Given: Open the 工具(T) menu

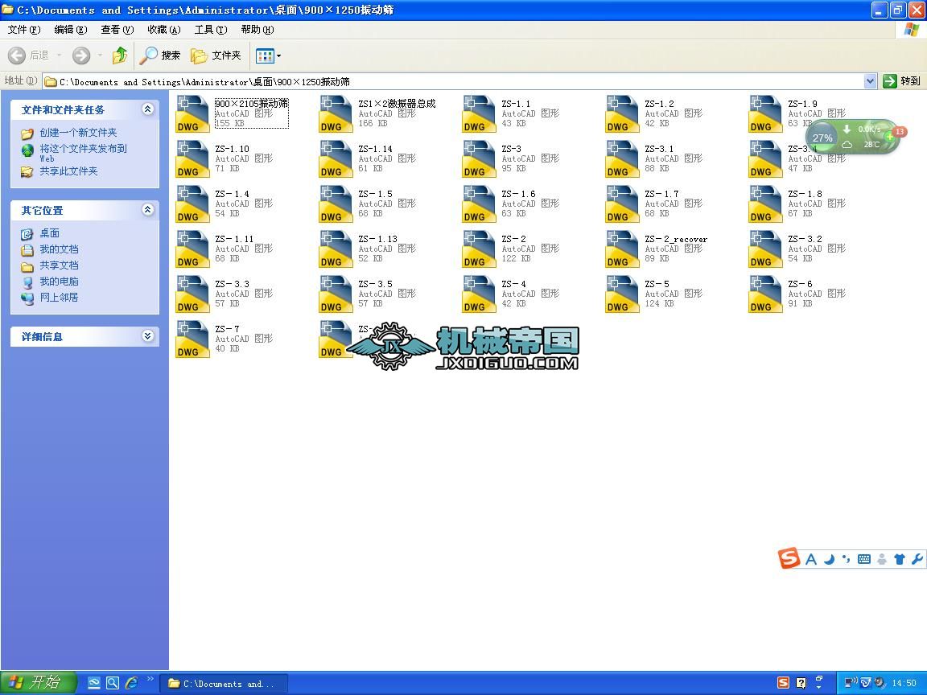Looking at the screenshot, I should pos(211,30).
